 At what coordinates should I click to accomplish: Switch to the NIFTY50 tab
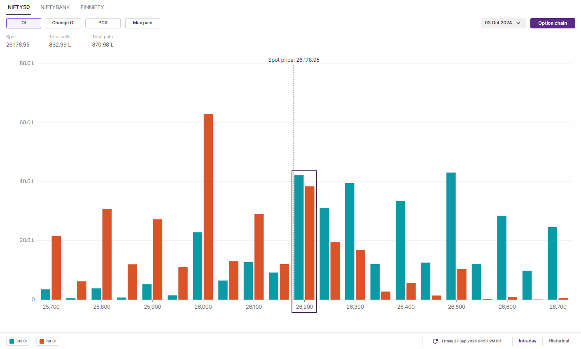19,7
